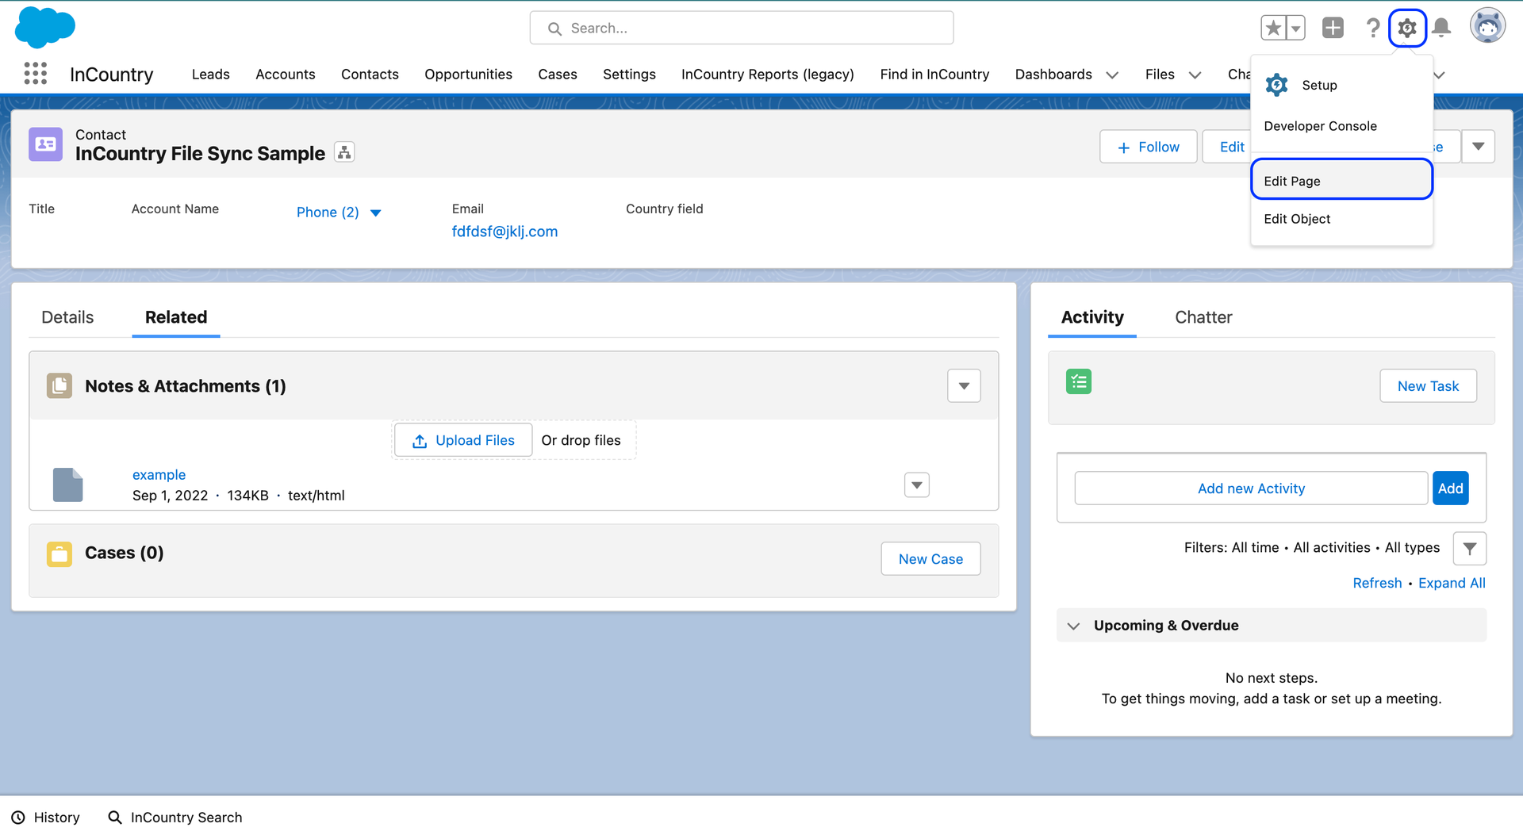The height and width of the screenshot is (835, 1523).
Task: Click the Salesforce cloud logo
Action: [45, 27]
